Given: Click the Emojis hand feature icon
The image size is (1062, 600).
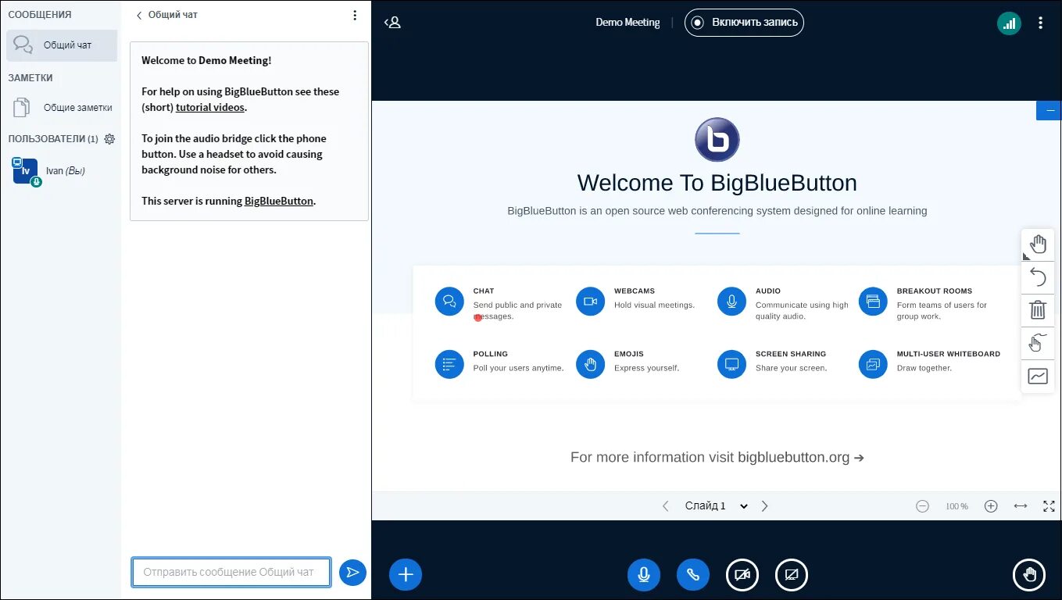Looking at the screenshot, I should point(591,364).
